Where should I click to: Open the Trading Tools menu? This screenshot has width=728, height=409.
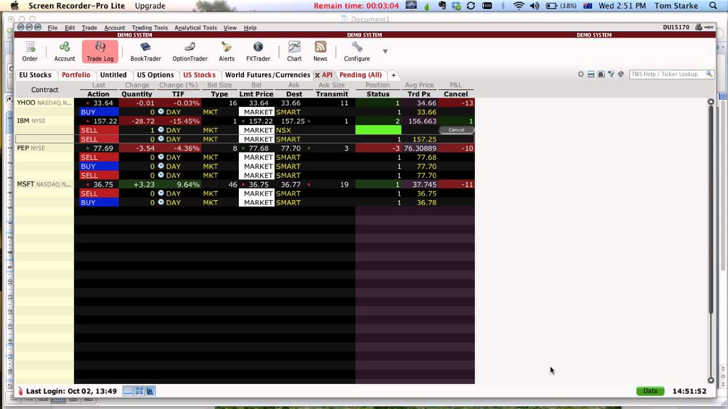point(150,28)
